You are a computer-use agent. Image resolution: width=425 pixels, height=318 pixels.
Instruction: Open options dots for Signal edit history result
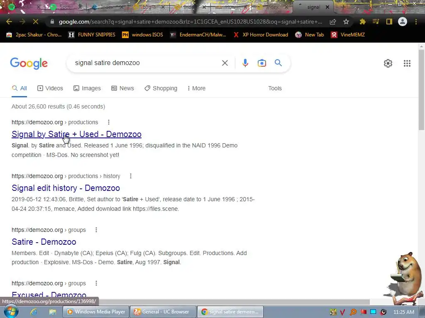pyautogui.click(x=131, y=176)
